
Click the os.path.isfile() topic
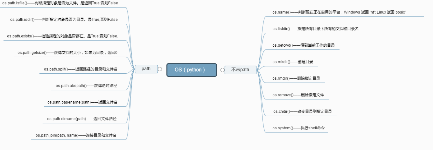pyautogui.click(x=60, y=3)
